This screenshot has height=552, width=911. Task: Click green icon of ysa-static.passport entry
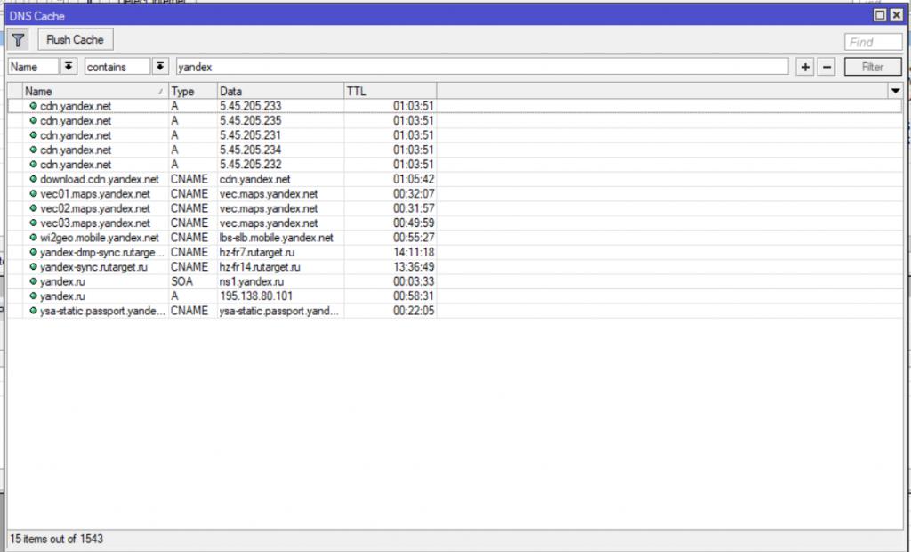pyautogui.click(x=34, y=311)
